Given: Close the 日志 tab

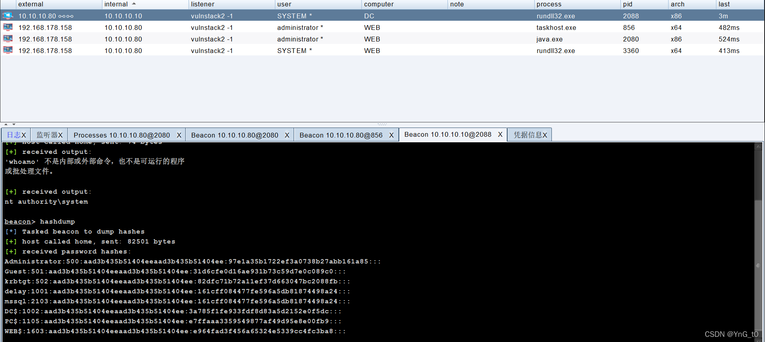Looking at the screenshot, I should point(24,135).
